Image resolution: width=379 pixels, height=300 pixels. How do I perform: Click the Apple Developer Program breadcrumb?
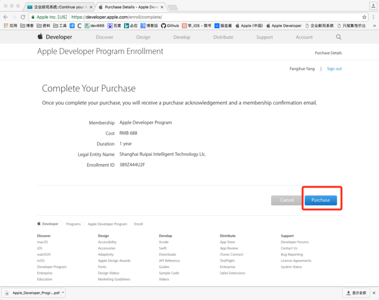point(107,224)
